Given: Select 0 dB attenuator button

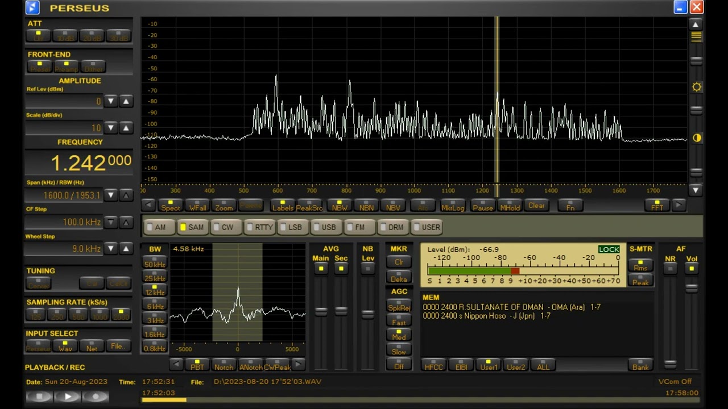Looking at the screenshot, I should point(38,36).
